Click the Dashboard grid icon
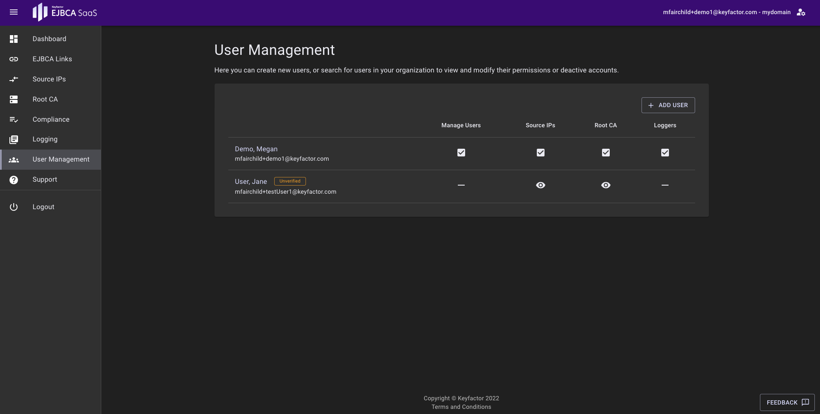Viewport: 820px width, 414px height. tap(14, 39)
